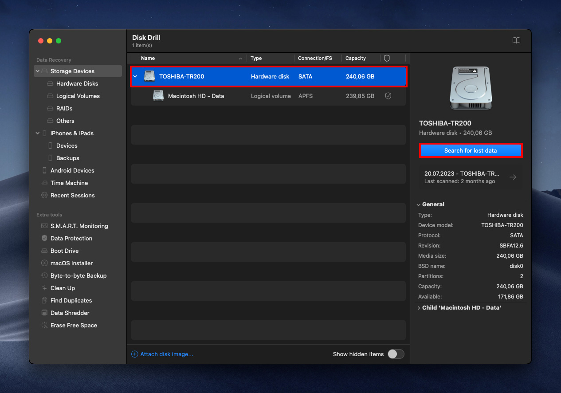
Task: Click the iPhones & iPads phone icon
Action: [x=44, y=133]
